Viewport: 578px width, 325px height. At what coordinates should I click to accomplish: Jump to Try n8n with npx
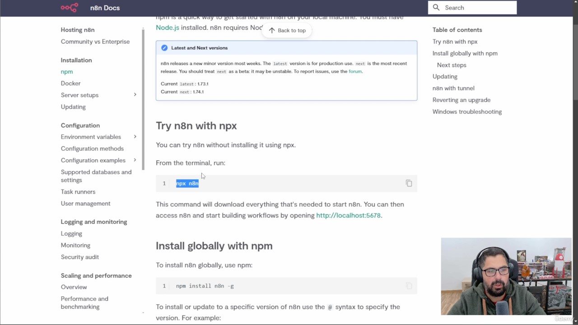pos(455,42)
